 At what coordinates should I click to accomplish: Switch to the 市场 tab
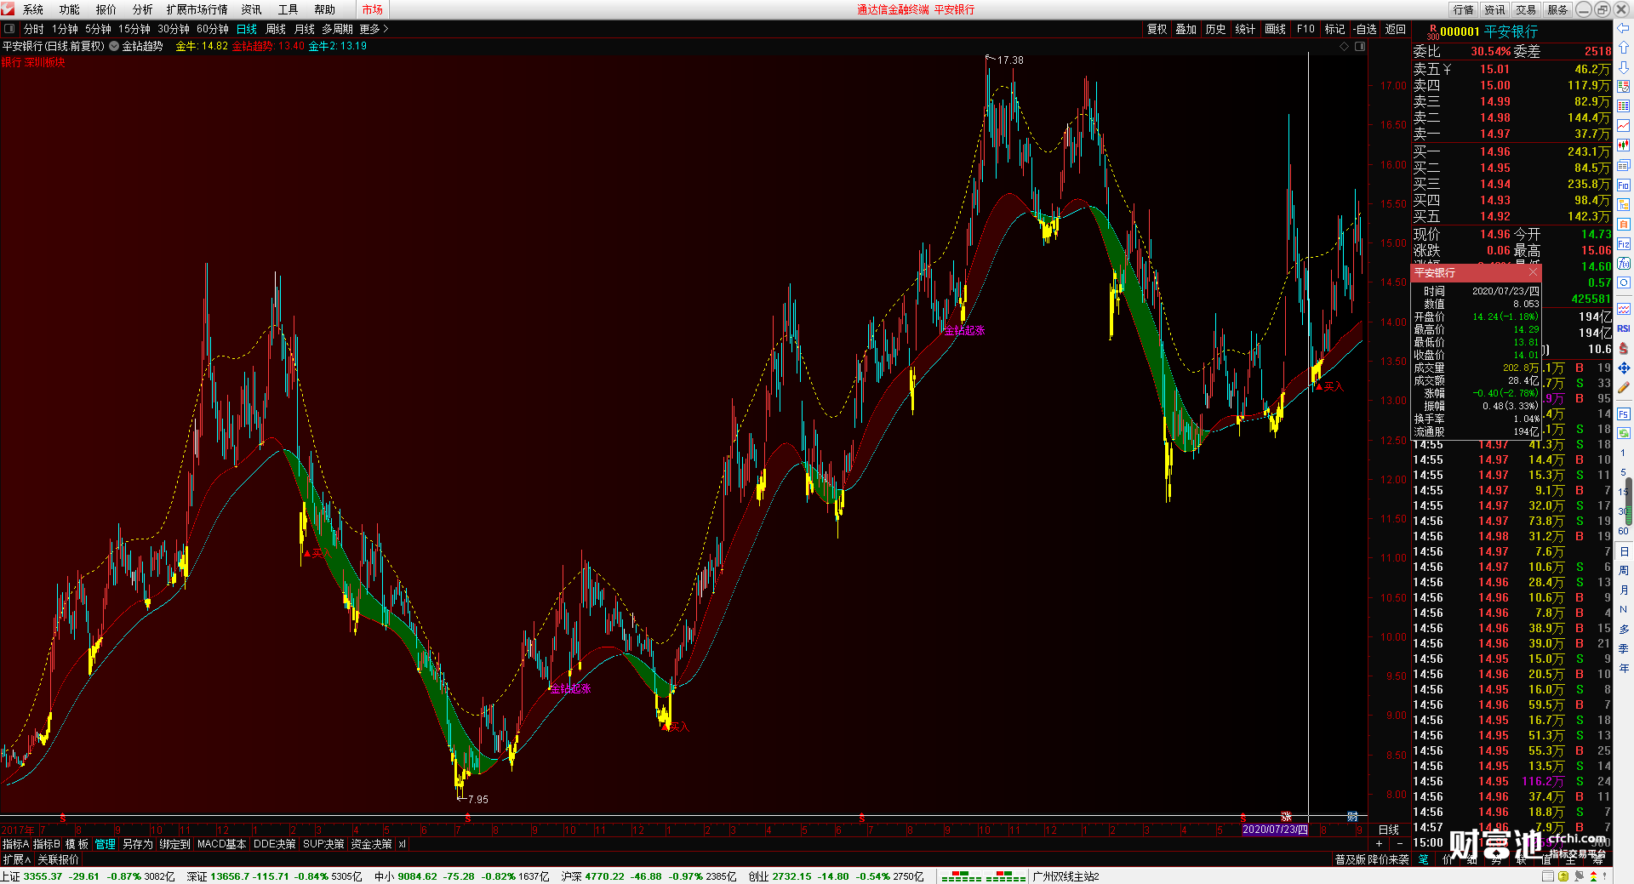click(x=372, y=9)
